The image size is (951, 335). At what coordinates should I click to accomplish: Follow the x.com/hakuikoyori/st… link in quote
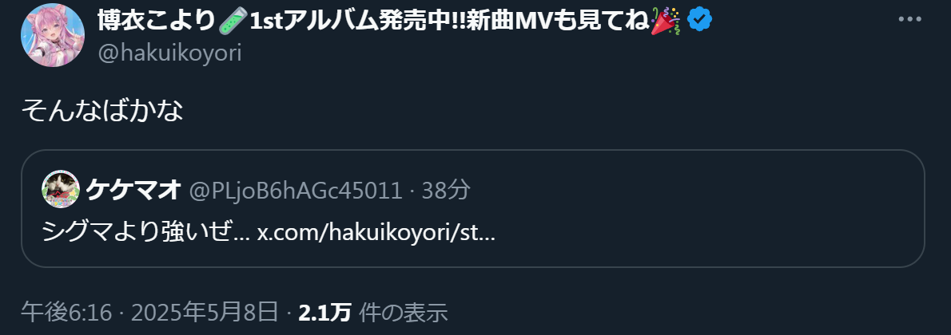[x=376, y=233]
